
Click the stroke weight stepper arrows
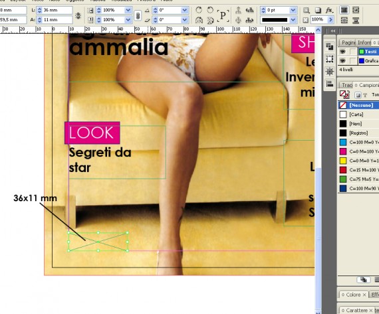point(263,11)
